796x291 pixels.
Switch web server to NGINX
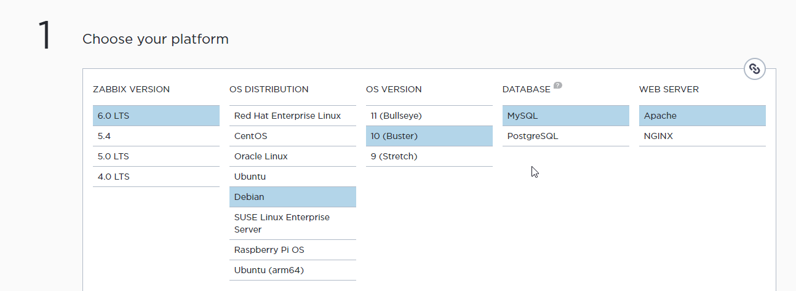coord(702,136)
